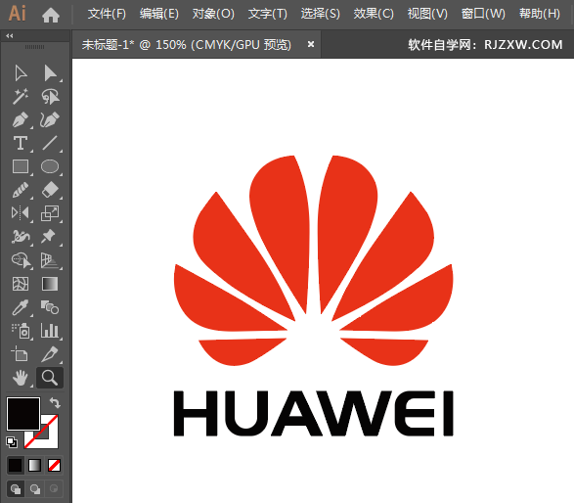574x503 pixels.
Task: Open the 窗口(W) menu
Action: click(x=483, y=14)
